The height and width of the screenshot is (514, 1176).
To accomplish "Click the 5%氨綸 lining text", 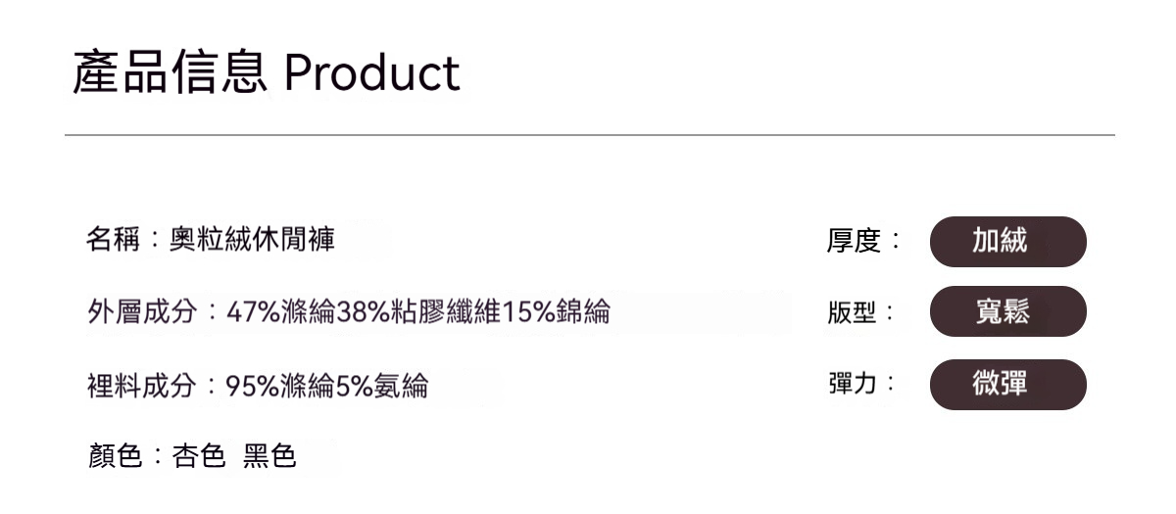I will 382,385.
